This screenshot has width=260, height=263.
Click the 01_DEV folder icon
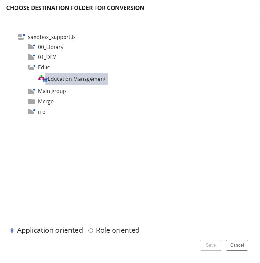click(31, 57)
